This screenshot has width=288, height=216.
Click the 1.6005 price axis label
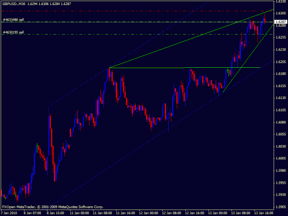click(x=281, y=158)
